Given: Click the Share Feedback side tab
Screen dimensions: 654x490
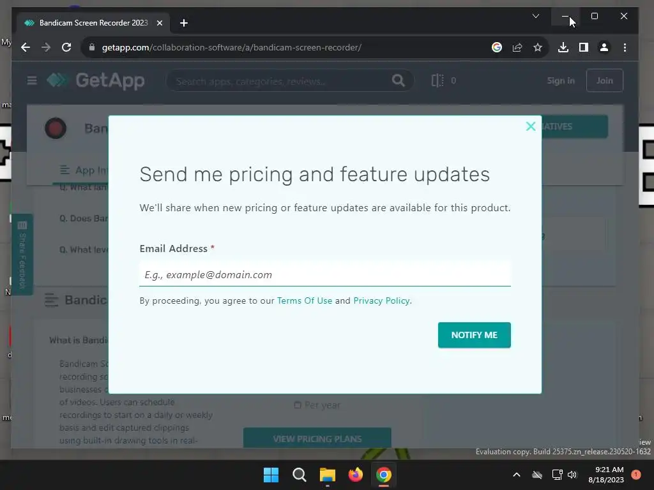Looking at the screenshot, I should (22, 255).
